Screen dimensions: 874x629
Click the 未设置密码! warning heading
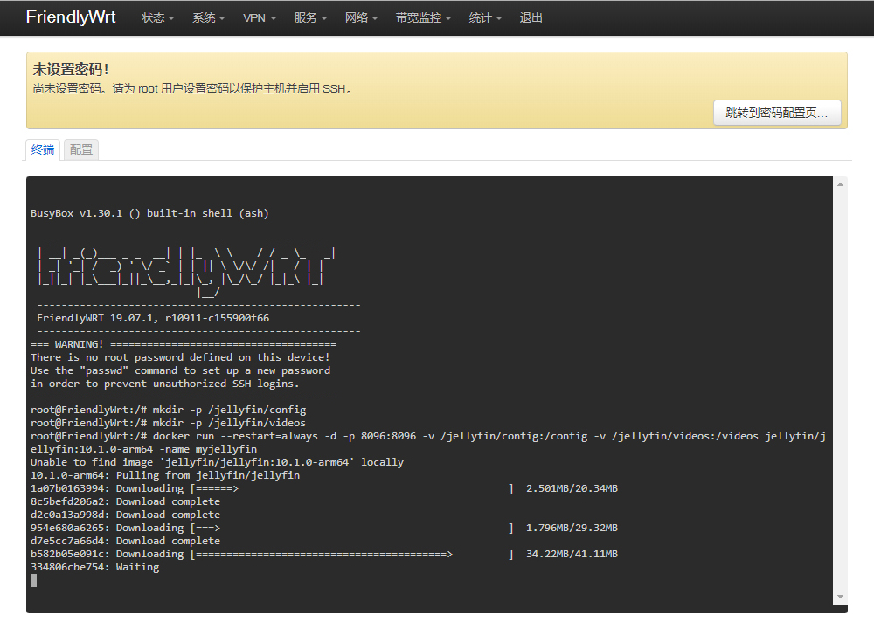[71, 69]
